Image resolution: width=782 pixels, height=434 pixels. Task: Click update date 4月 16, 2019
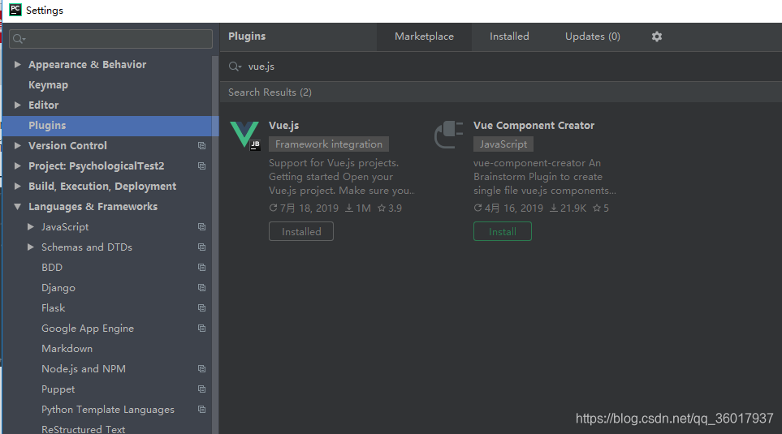point(508,208)
